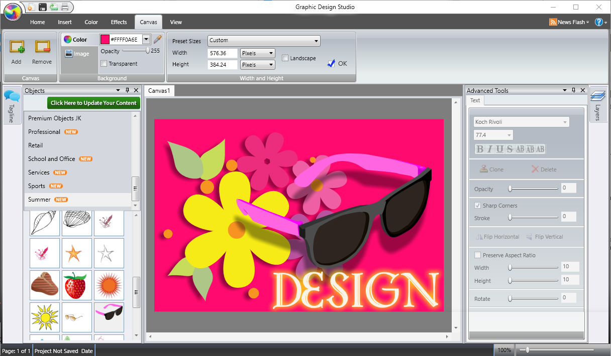The image size is (611, 356).
Task: Pick background color with the eyedropper
Action: click(x=158, y=39)
